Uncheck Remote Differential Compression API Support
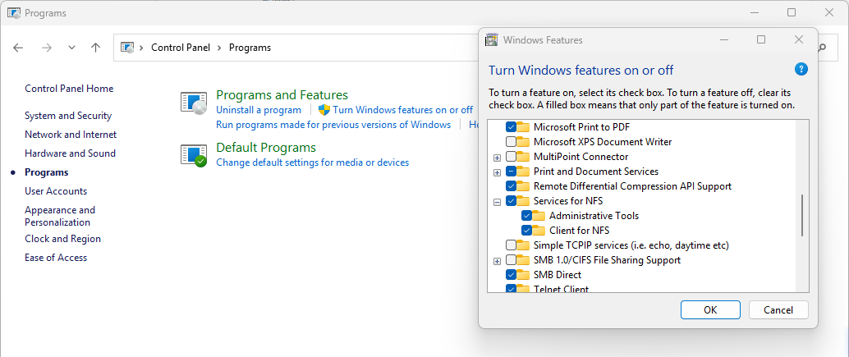This screenshot has height=357, width=849. click(511, 186)
